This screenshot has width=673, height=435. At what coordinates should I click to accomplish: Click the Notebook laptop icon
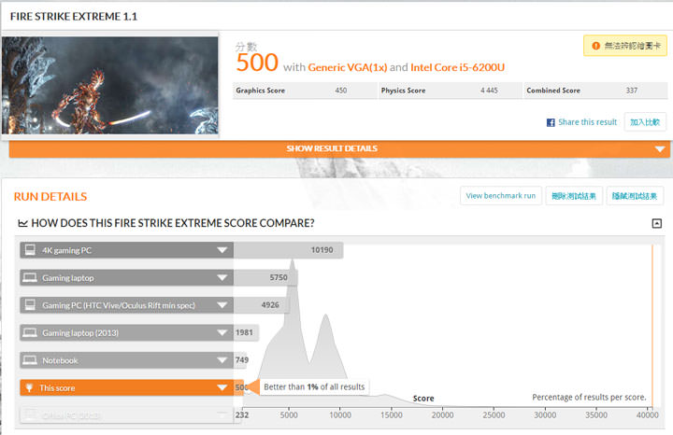[30, 360]
